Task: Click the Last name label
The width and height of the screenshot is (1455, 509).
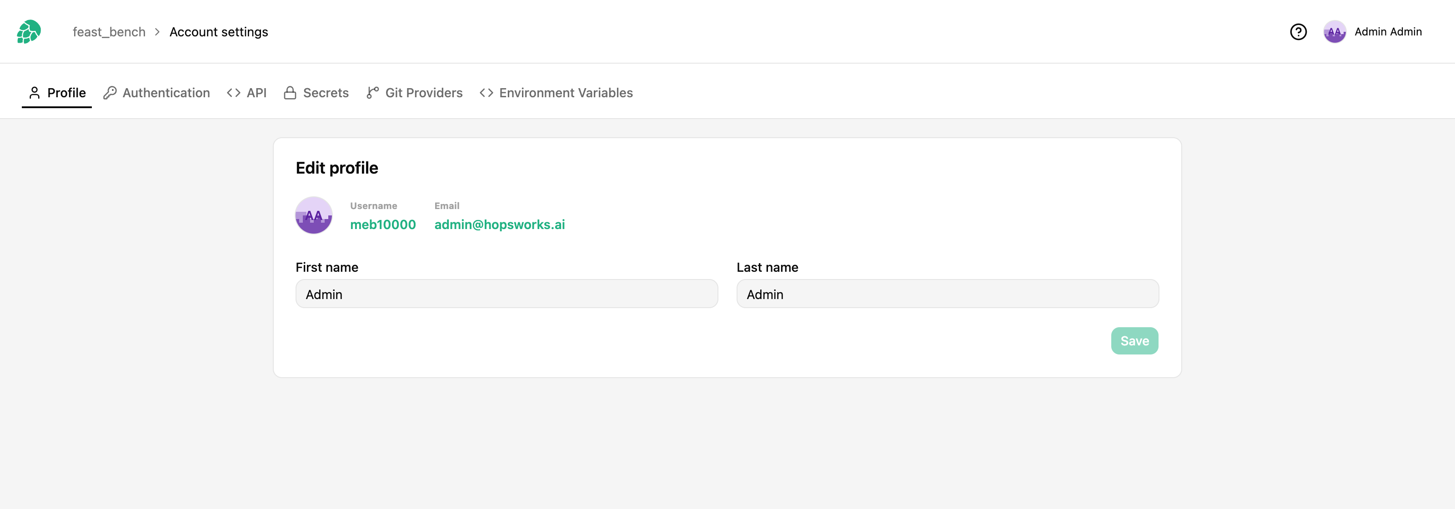Action: 767,268
